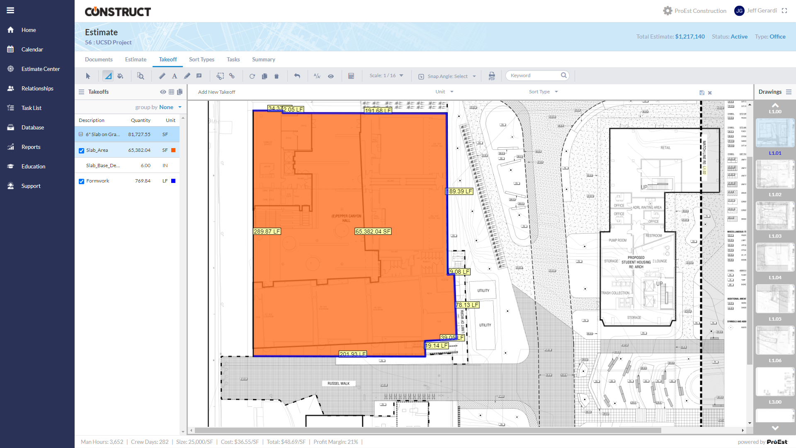Select the paint bucket fill tool

point(120,76)
